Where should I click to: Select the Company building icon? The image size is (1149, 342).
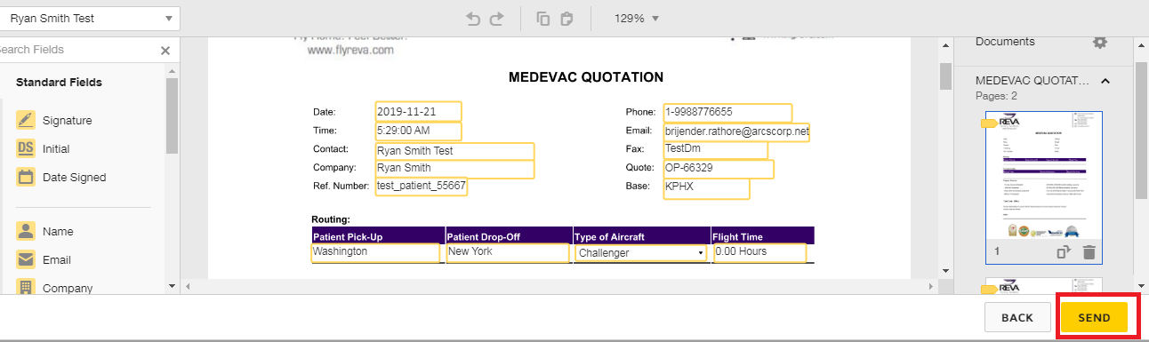click(26, 287)
